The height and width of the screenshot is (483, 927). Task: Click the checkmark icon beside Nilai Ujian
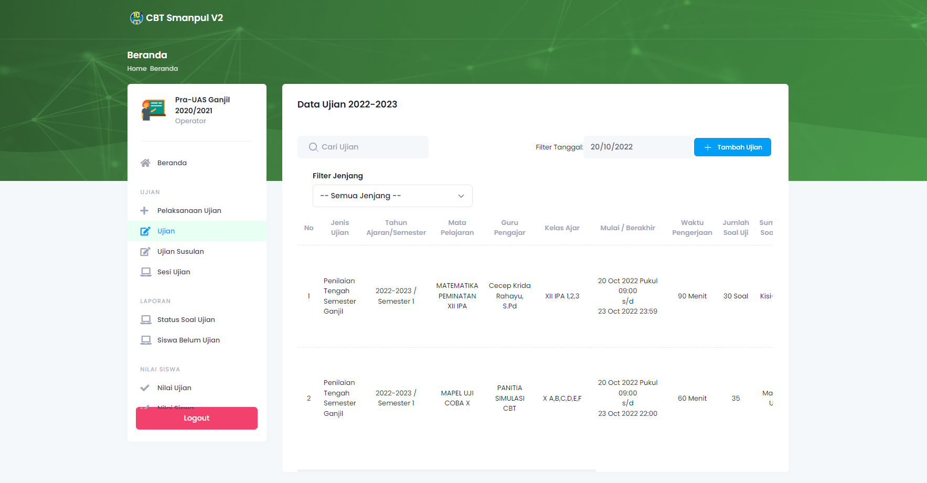[145, 388]
